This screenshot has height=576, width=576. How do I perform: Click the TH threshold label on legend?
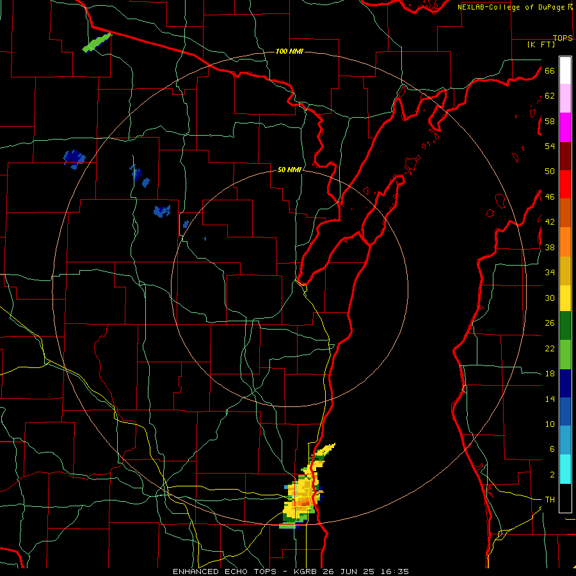(550, 500)
